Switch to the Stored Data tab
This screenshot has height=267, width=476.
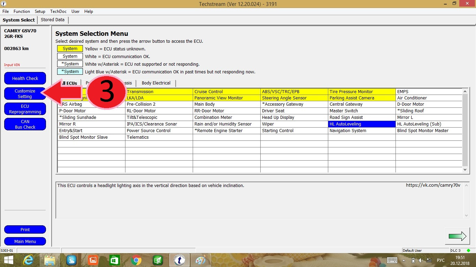53,20
